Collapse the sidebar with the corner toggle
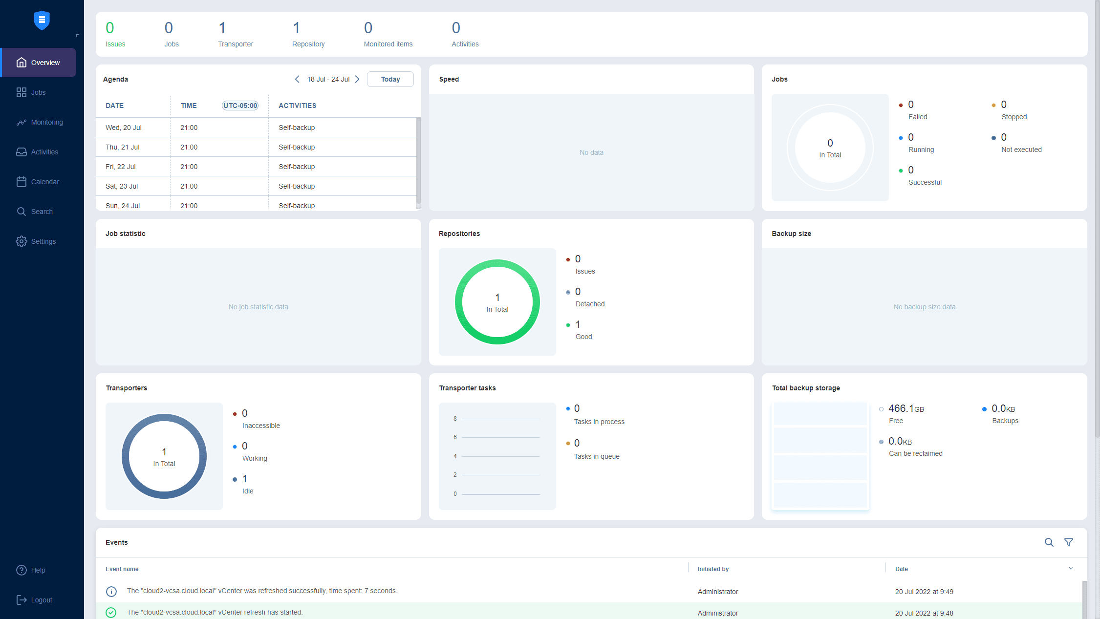This screenshot has width=1100, height=619. [x=77, y=36]
